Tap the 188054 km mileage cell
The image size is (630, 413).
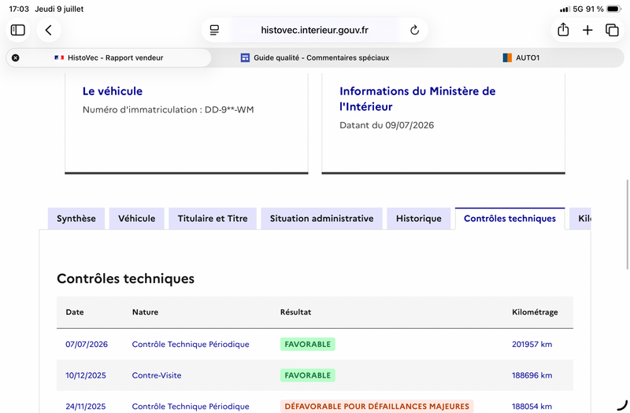(532, 406)
